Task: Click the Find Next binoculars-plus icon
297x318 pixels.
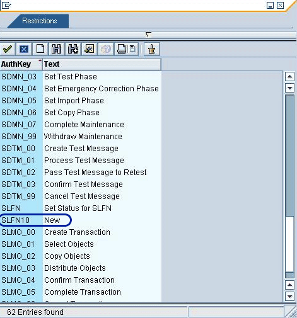Action: tap(73, 49)
